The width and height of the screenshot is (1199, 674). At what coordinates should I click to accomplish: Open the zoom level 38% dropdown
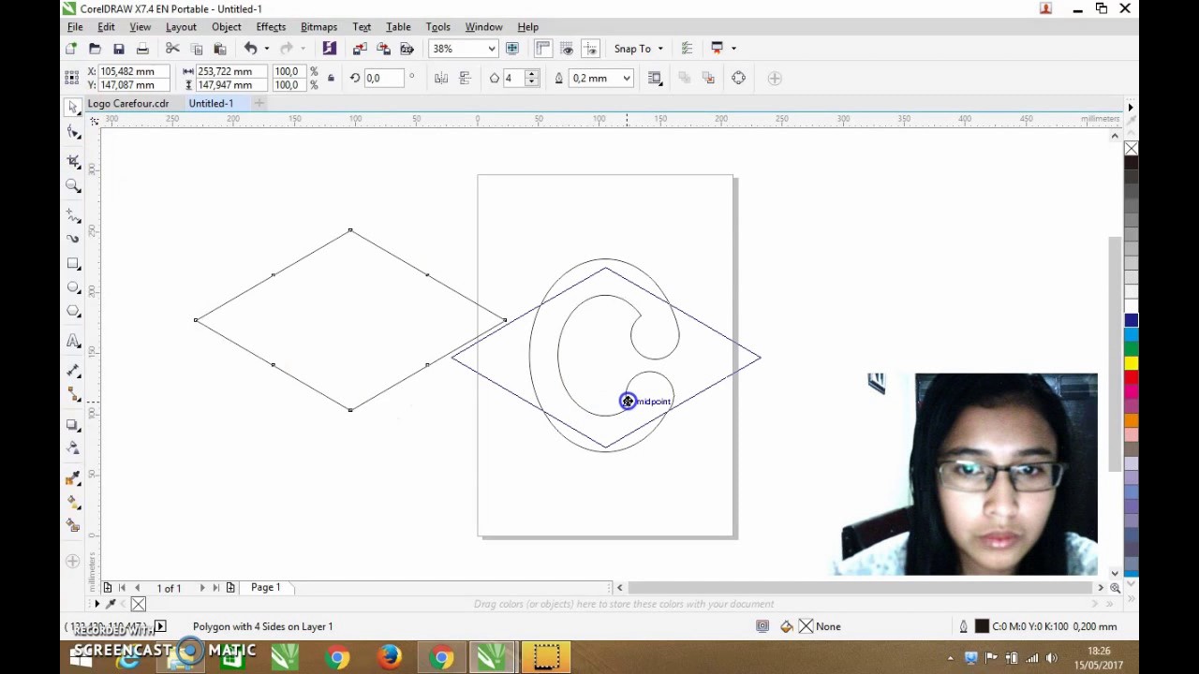[491, 49]
